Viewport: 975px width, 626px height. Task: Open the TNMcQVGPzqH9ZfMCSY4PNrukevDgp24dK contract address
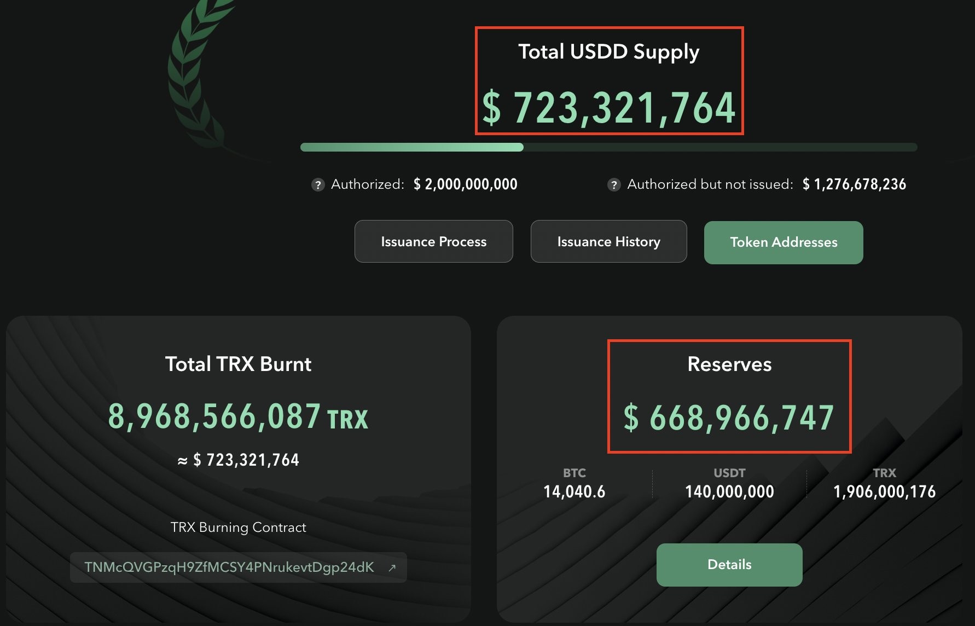click(x=229, y=567)
